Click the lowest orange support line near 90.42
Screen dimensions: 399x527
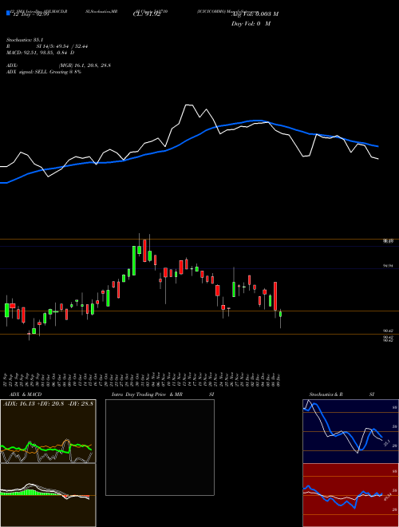click(x=199, y=334)
